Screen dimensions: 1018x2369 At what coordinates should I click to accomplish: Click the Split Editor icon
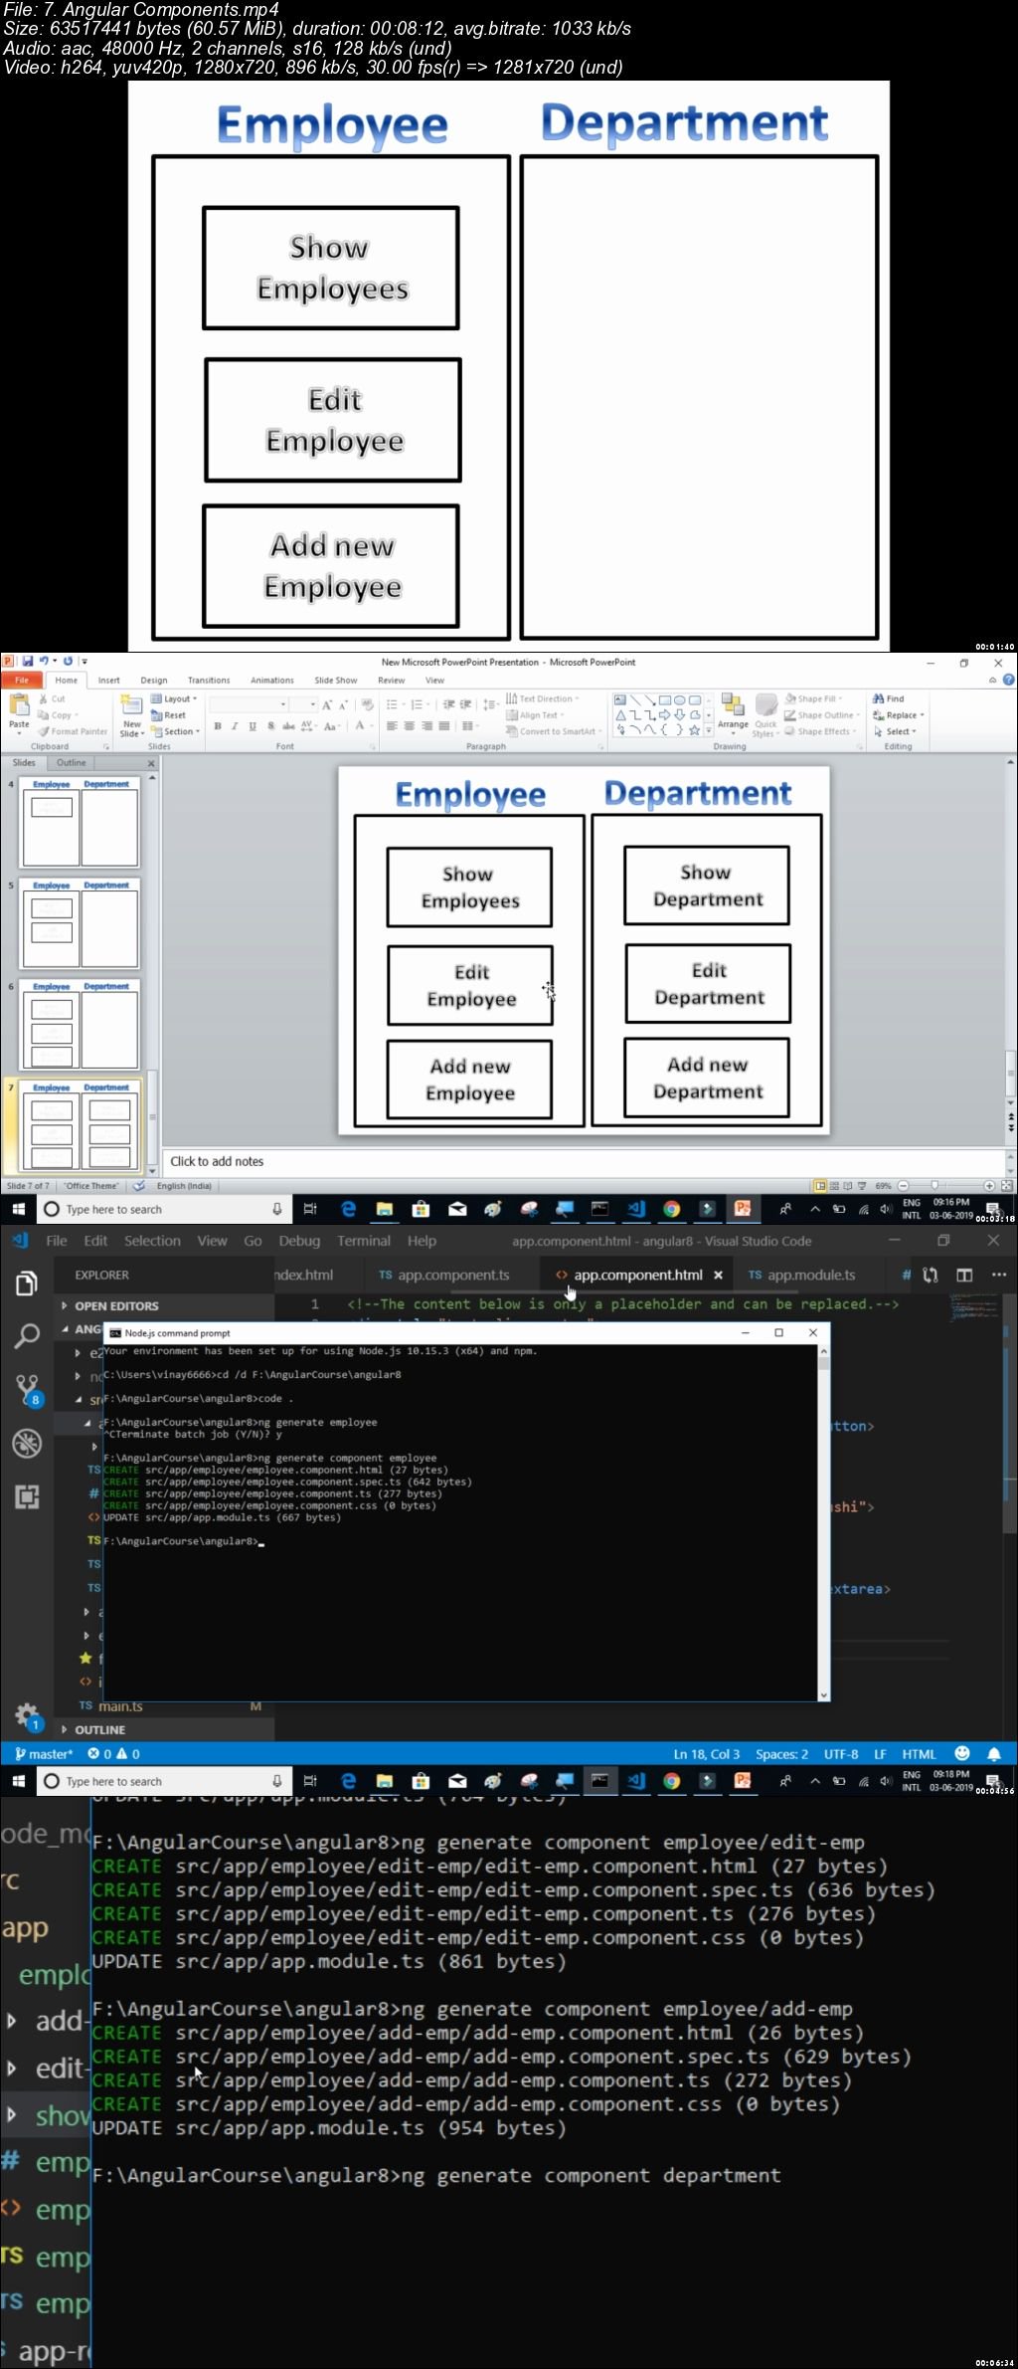[964, 1275]
